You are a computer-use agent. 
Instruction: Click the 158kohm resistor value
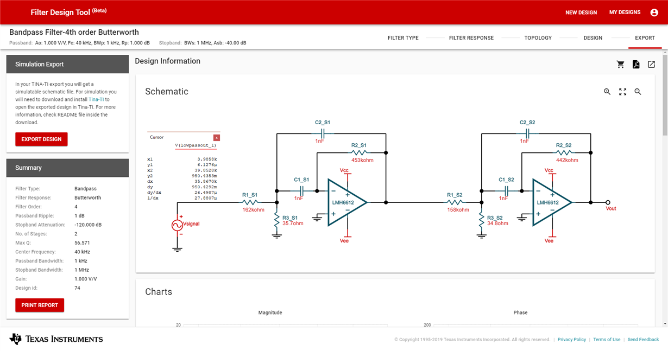tap(458, 210)
